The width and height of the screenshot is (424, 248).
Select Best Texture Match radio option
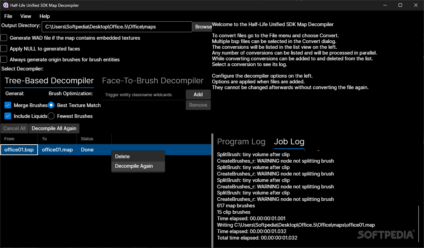tap(51, 105)
